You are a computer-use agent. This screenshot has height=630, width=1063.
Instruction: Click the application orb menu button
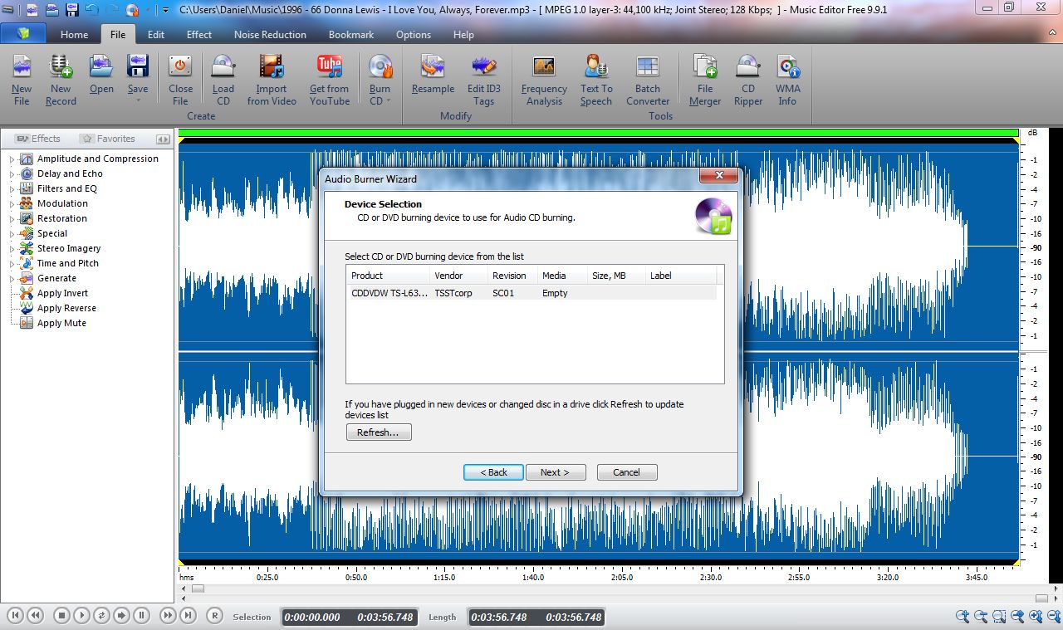tap(23, 34)
